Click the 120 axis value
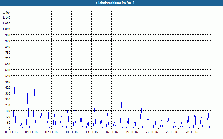223x139 pixels. tap(8, 117)
